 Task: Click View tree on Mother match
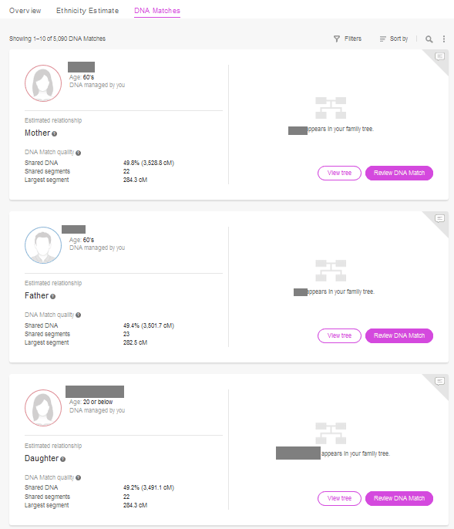[339, 173]
